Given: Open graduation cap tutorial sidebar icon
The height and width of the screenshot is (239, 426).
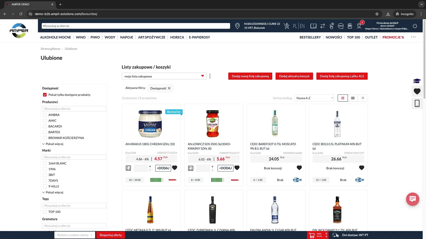Looking at the screenshot, I should click(417, 81).
